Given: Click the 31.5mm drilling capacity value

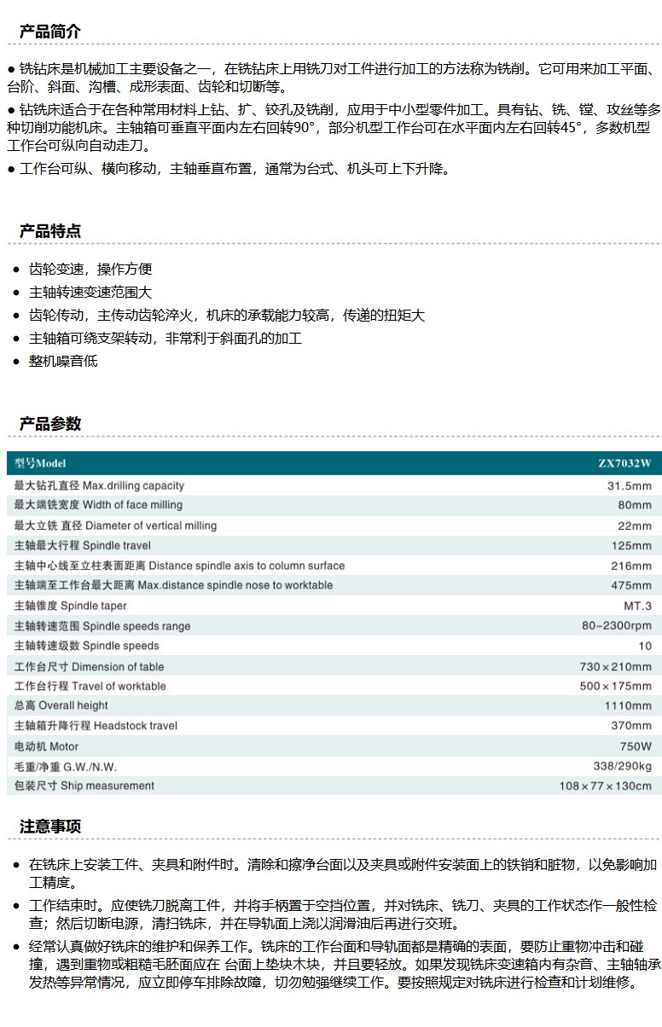Looking at the screenshot, I should [x=629, y=486].
